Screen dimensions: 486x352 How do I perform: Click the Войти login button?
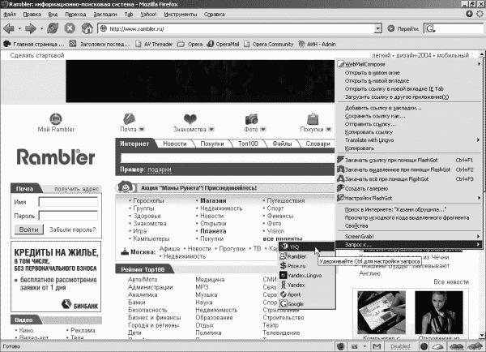[x=29, y=230]
